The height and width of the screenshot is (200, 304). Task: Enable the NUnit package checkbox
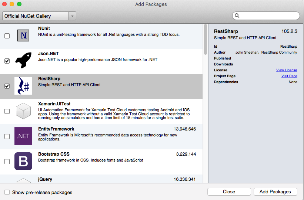7,36
